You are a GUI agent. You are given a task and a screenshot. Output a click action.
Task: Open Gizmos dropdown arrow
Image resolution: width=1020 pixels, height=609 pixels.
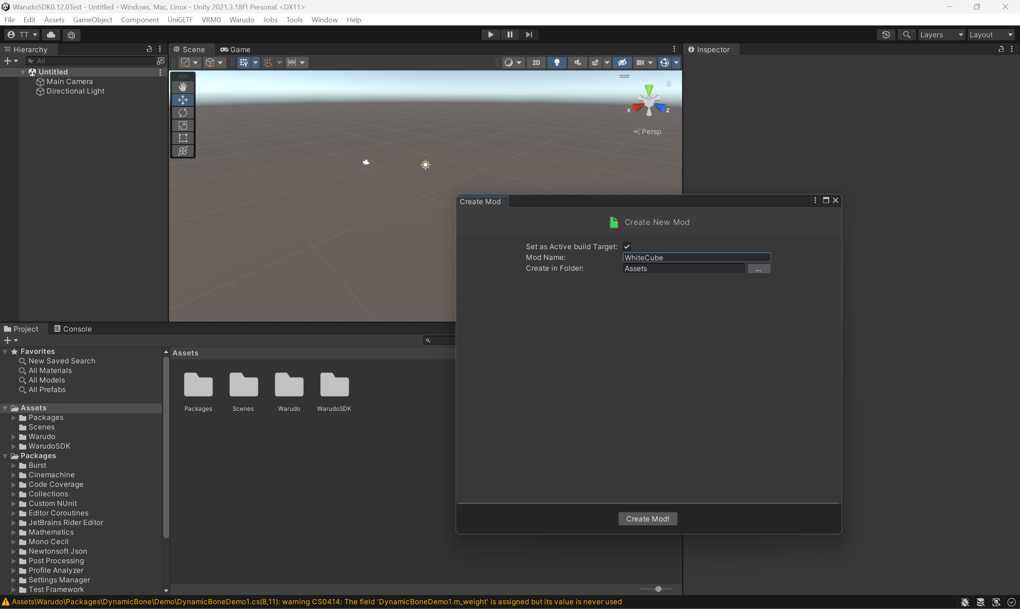[676, 62]
